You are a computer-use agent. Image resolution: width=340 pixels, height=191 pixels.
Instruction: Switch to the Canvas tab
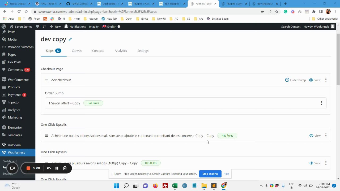tap(76, 51)
